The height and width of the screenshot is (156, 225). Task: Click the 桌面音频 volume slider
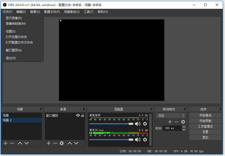pos(110,124)
